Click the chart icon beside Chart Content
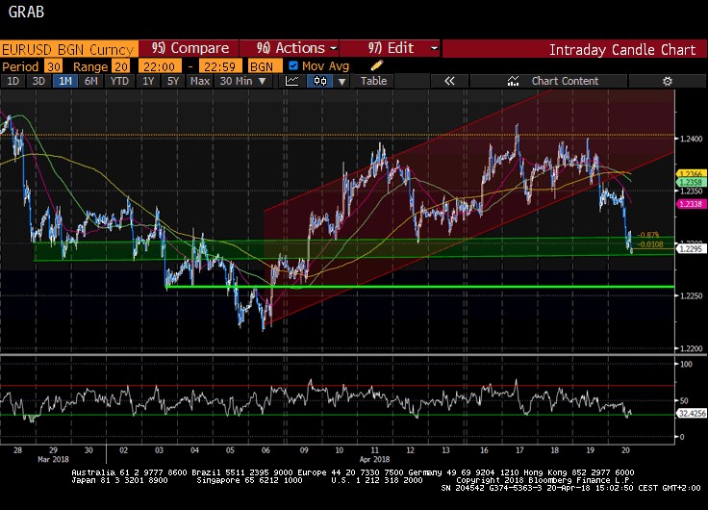 [x=514, y=82]
